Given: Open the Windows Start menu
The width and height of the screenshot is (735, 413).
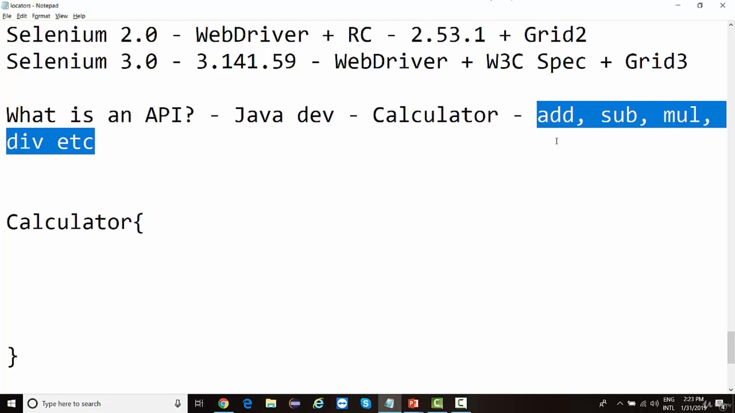Looking at the screenshot, I should coord(11,403).
